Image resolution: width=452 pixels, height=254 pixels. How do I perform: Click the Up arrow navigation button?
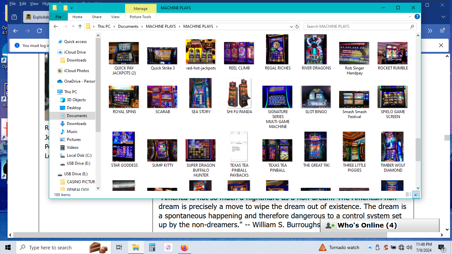[x=80, y=26]
